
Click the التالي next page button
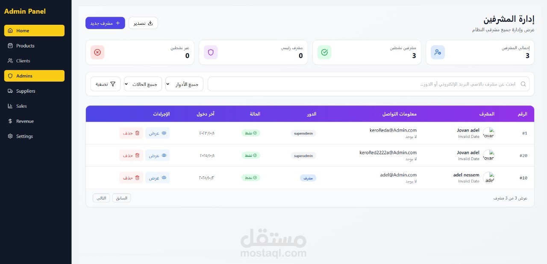click(101, 198)
